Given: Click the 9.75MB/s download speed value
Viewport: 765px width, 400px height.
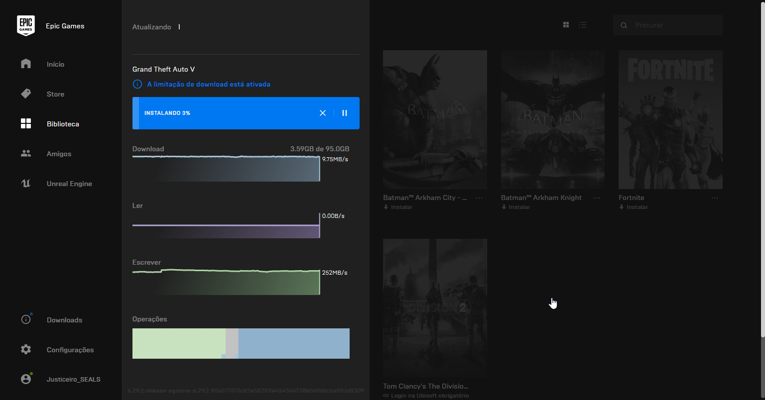Looking at the screenshot, I should (x=335, y=159).
